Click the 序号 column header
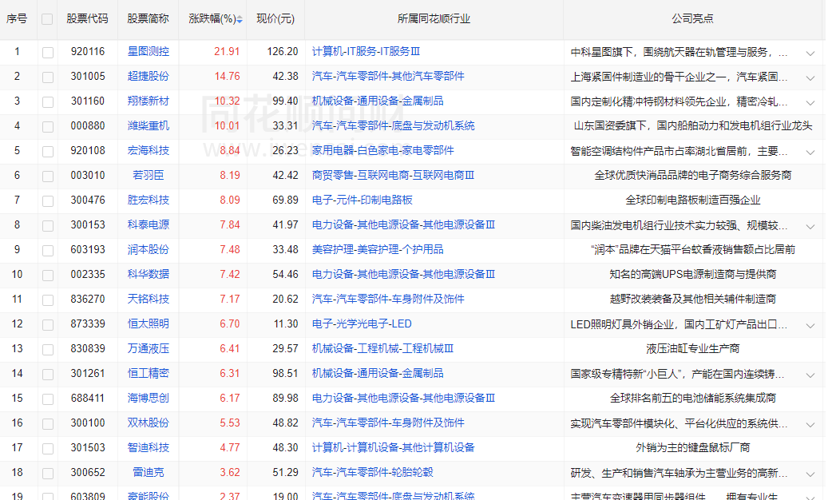This screenshot has width=836, height=500. pyautogui.click(x=17, y=18)
